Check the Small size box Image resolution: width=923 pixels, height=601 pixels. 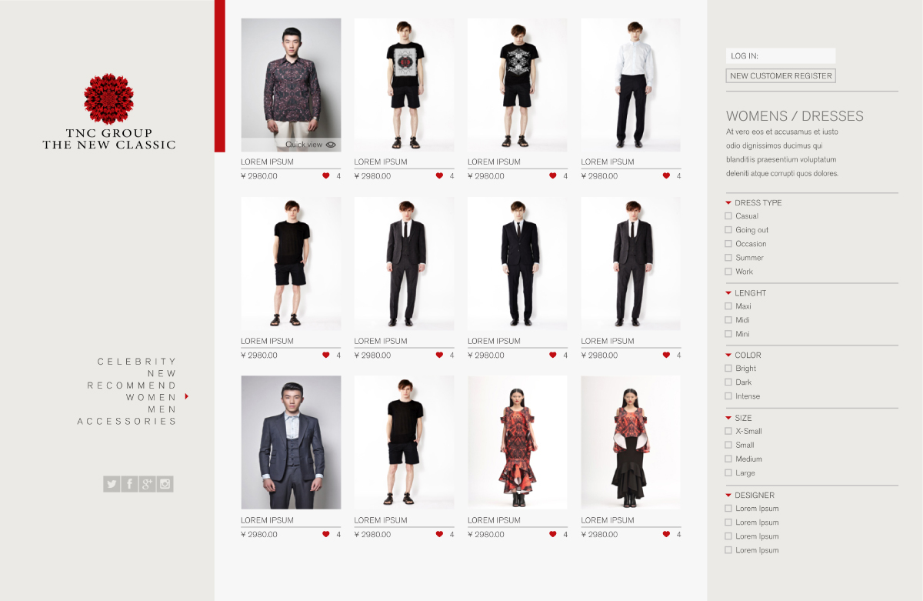(x=728, y=445)
